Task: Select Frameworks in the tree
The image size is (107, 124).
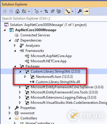Action: point(35,51)
